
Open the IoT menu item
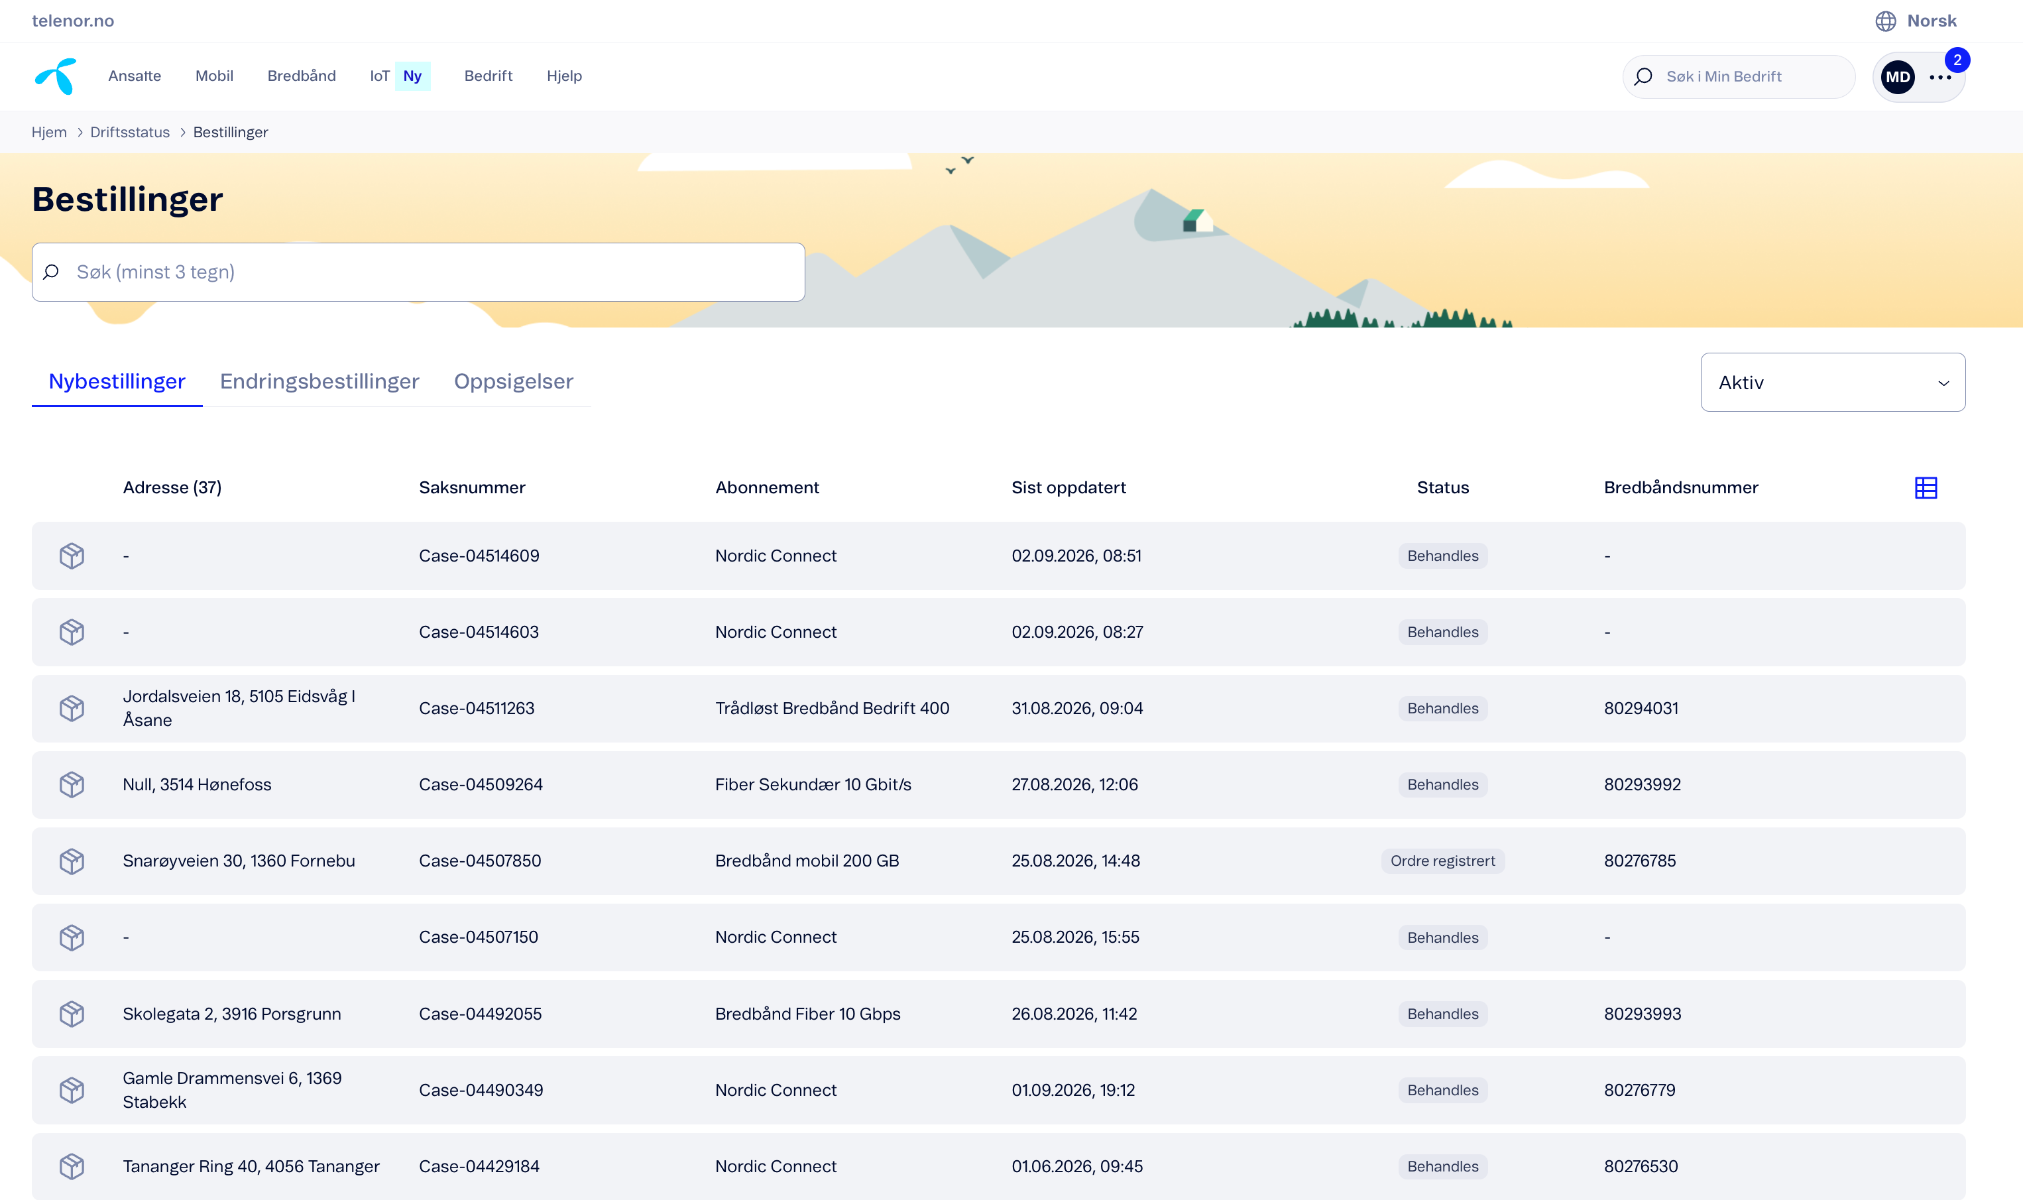tap(380, 76)
